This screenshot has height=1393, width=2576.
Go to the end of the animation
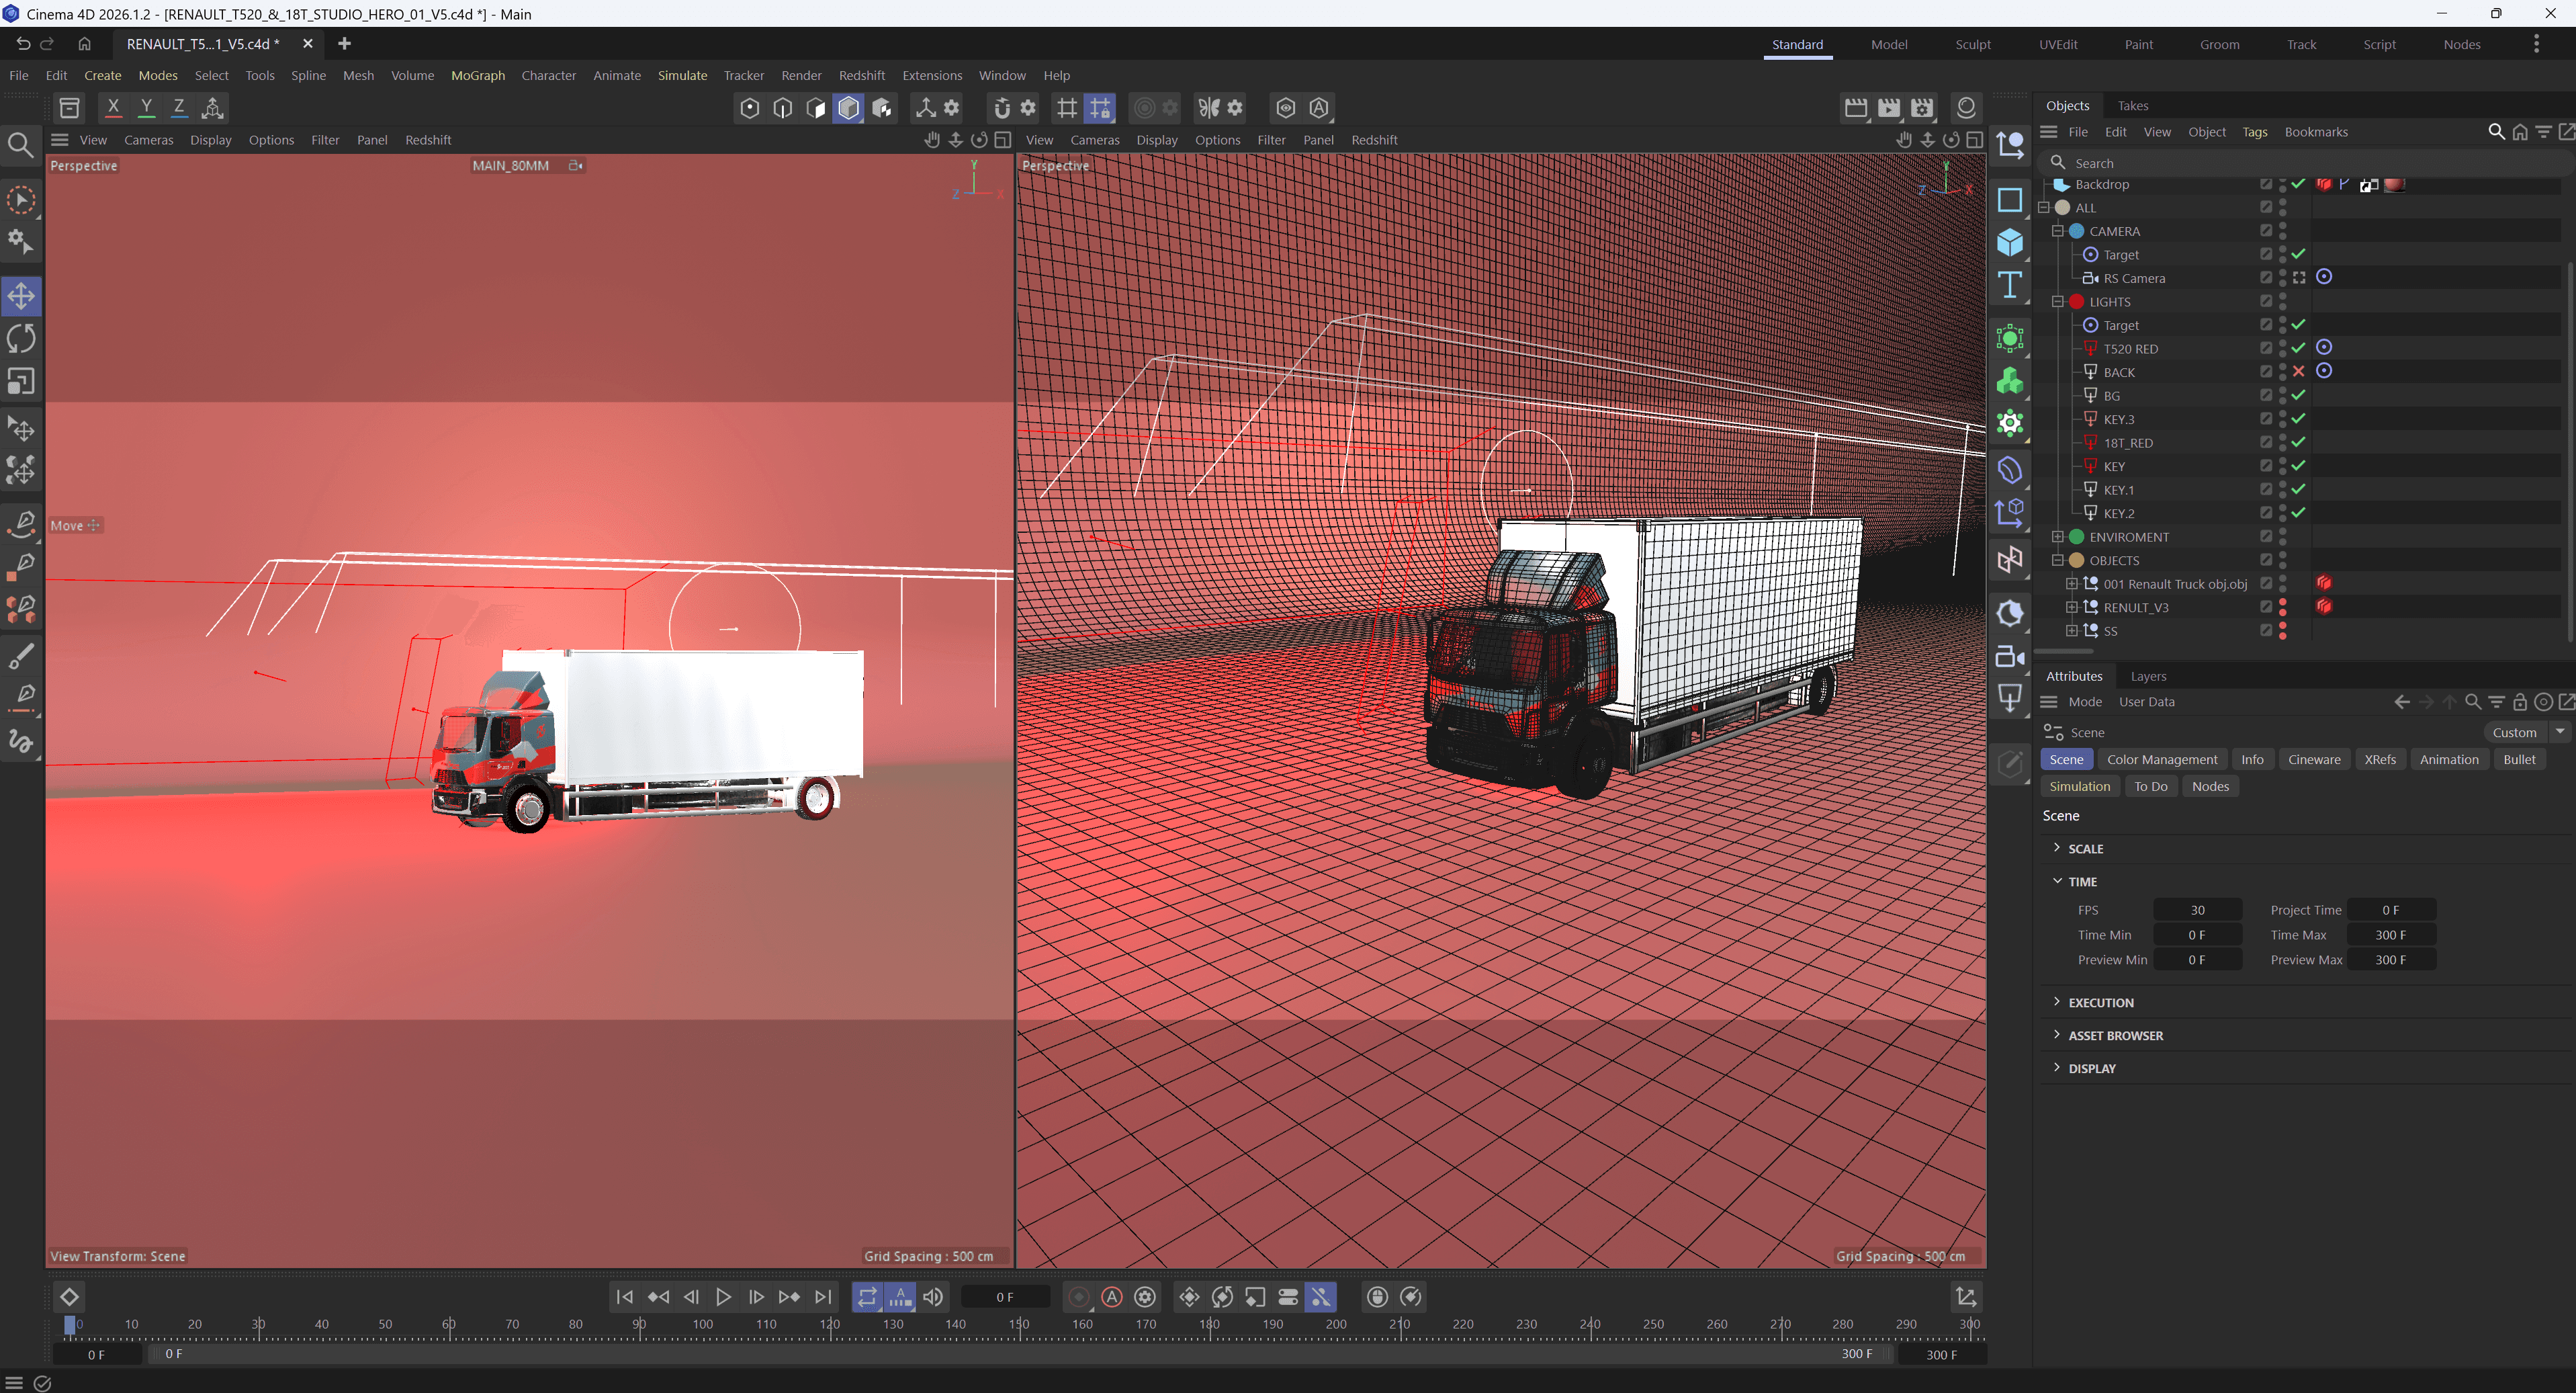pos(822,1297)
